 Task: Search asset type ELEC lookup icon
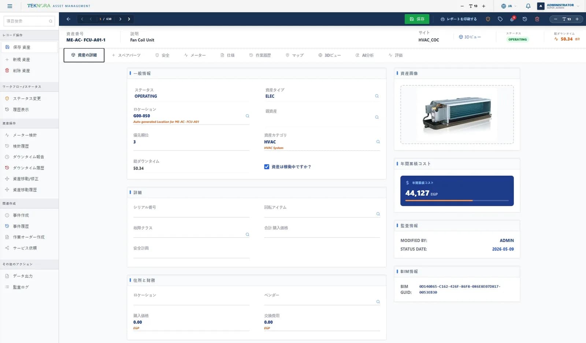(x=377, y=96)
